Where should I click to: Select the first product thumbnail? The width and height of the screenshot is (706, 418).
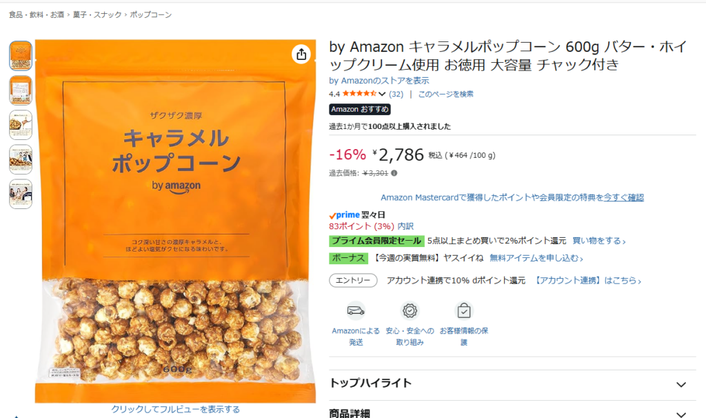[x=21, y=56]
